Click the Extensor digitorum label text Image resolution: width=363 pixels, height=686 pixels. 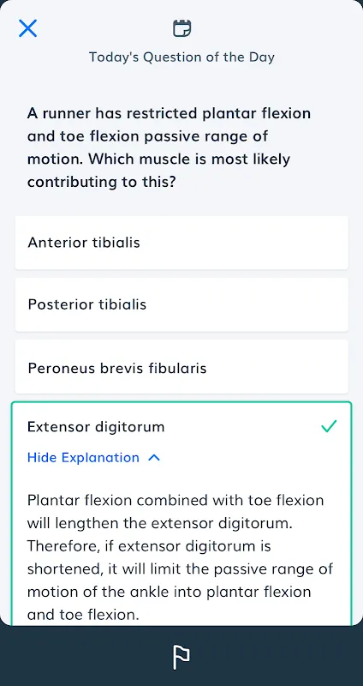click(x=96, y=426)
